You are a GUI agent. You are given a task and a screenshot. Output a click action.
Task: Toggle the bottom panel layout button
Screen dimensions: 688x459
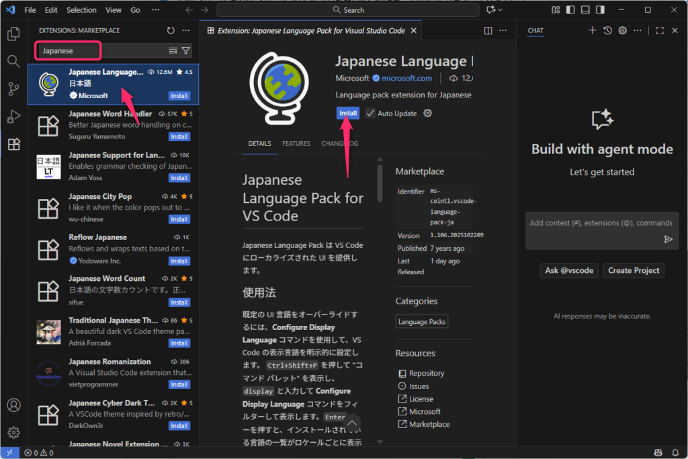[x=585, y=10]
